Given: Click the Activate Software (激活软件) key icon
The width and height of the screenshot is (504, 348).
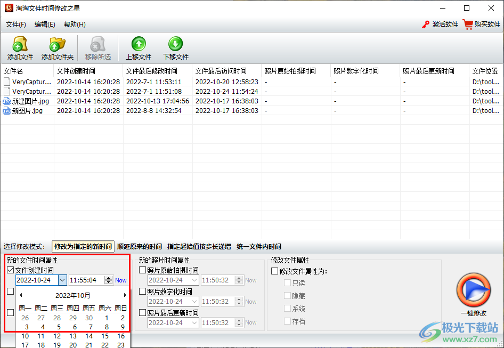Looking at the screenshot, I should [426, 25].
